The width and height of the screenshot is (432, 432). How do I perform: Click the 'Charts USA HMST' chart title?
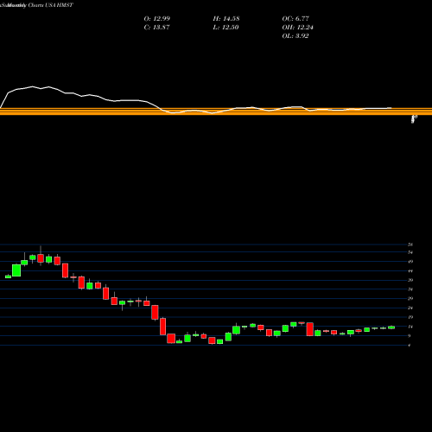(51, 5)
